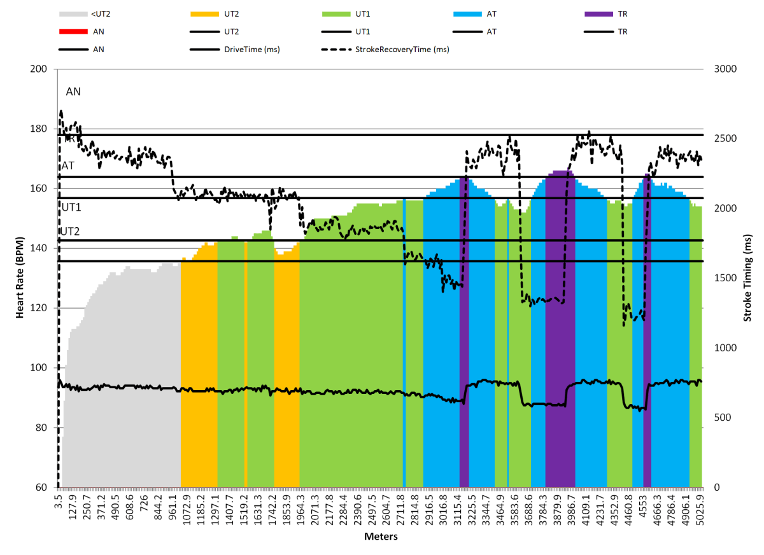Viewport: 764px width, 555px height.
Task: Click the 5025.9 label on the meters axis
Action: pos(699,509)
